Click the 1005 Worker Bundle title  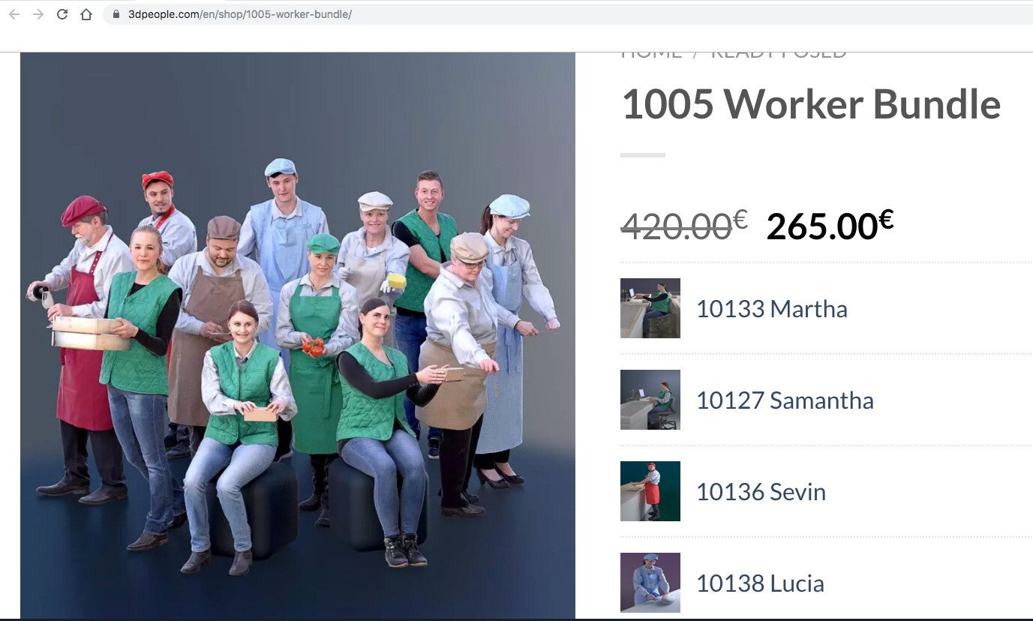tap(811, 103)
